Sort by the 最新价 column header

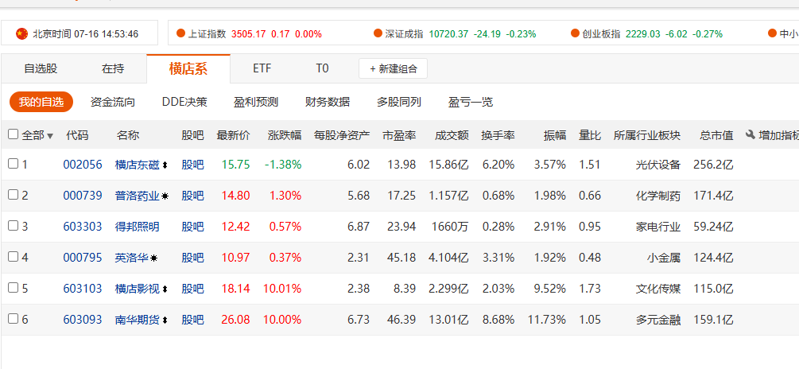point(234,135)
